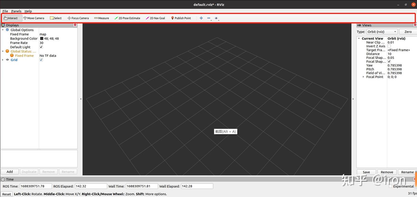
Task: Click the Distance value 10
Action: coord(389,54)
